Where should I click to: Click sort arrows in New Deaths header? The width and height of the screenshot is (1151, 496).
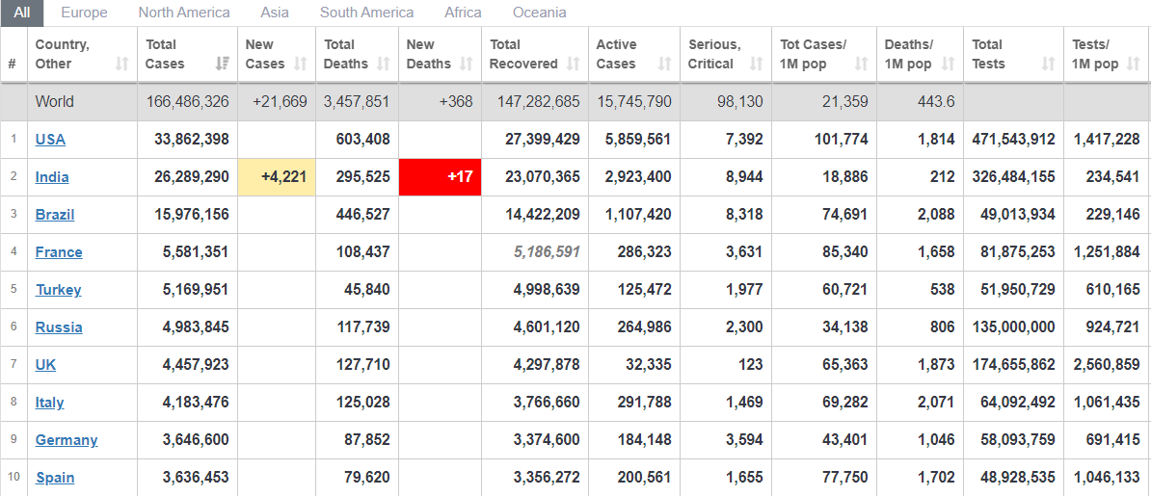(466, 64)
